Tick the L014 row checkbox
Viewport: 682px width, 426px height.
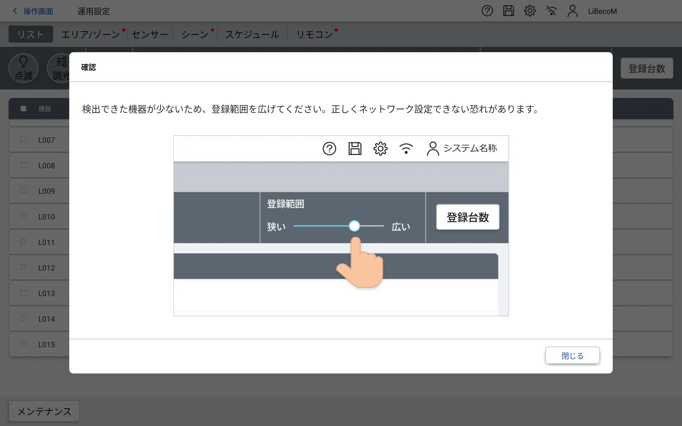click(23, 319)
